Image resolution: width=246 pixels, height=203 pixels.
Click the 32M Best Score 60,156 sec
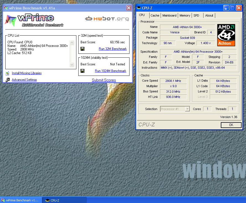tap(118, 42)
